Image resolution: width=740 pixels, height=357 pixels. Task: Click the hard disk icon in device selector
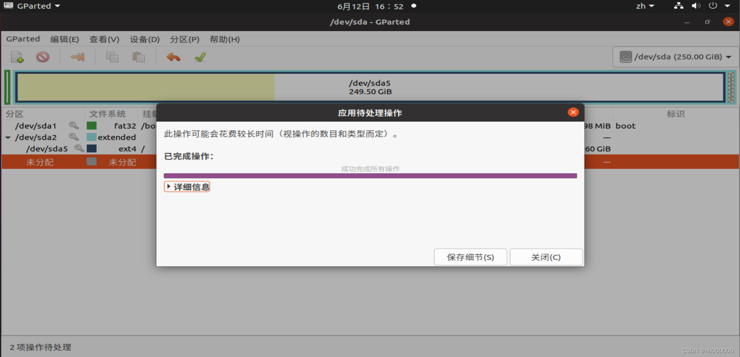pyautogui.click(x=626, y=57)
